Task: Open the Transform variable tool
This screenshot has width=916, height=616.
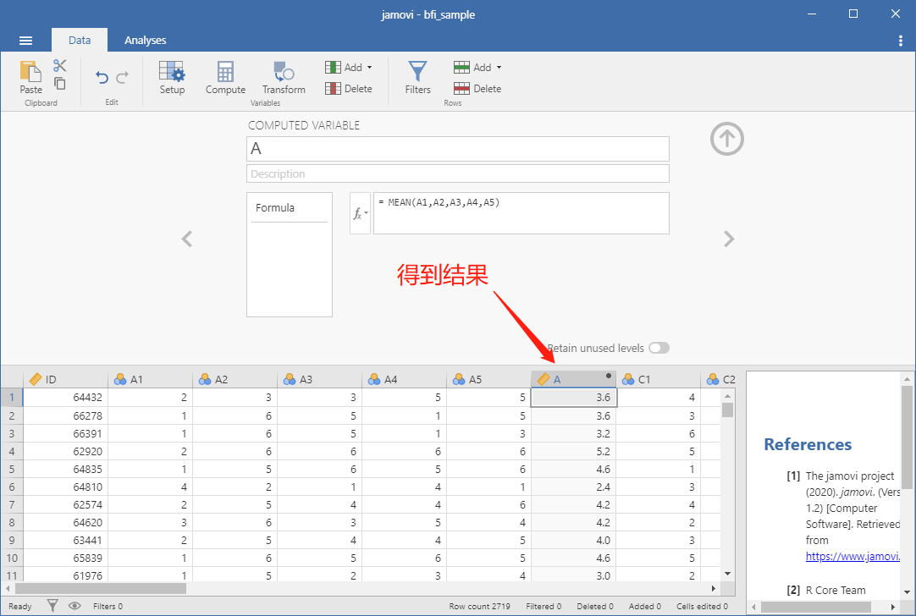Action: point(284,77)
